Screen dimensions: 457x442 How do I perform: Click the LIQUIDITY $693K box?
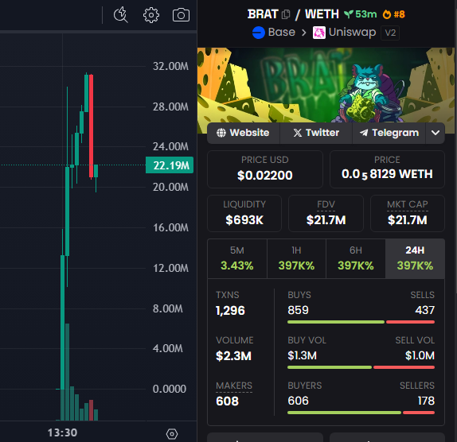pyautogui.click(x=244, y=213)
